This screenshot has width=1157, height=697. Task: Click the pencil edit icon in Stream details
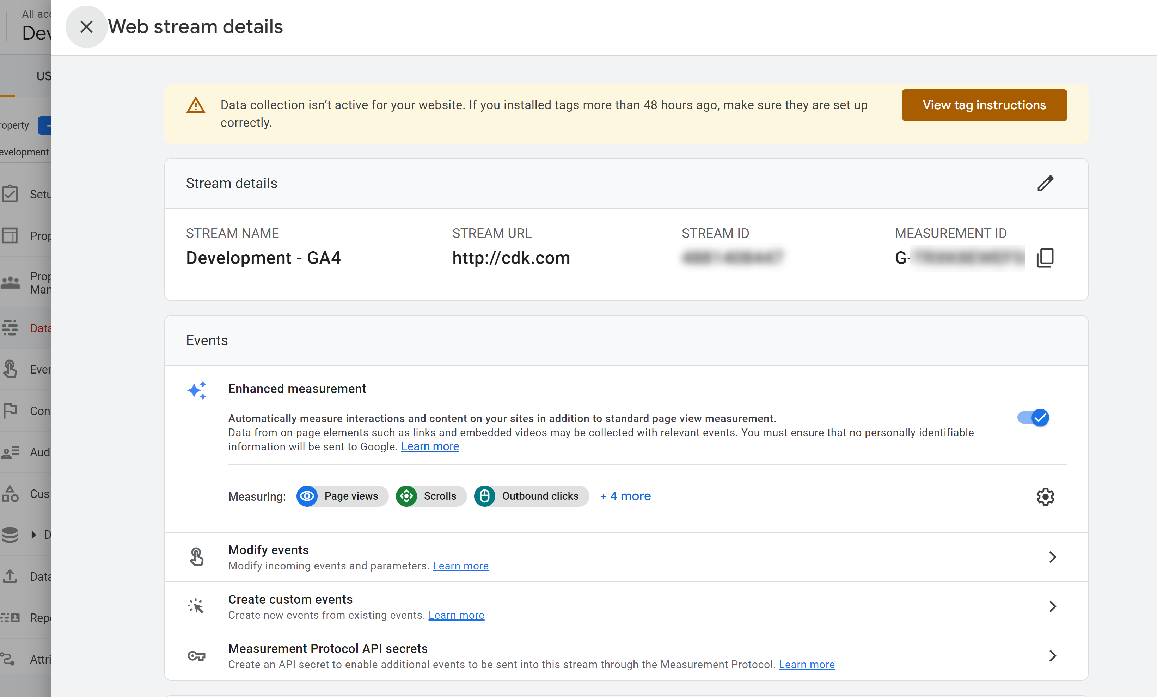(1045, 183)
